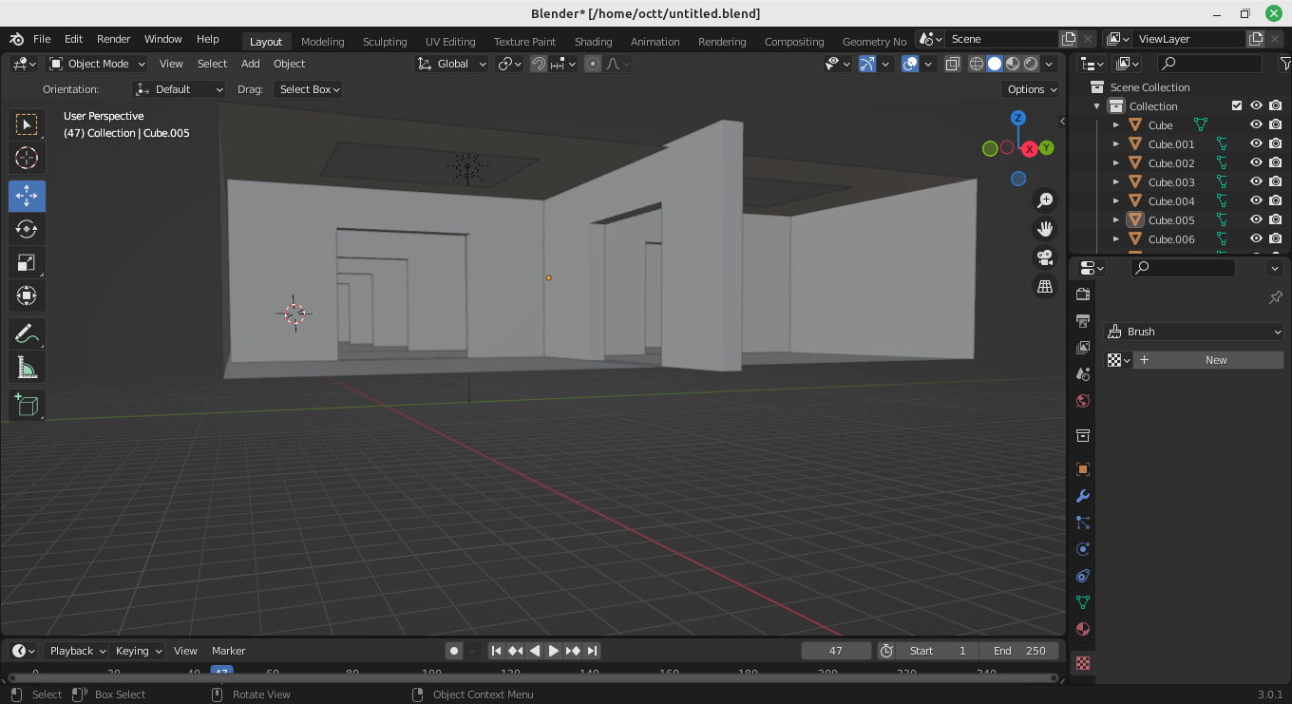
Task: Open the Global transform orientation dropdown
Action: point(452,64)
